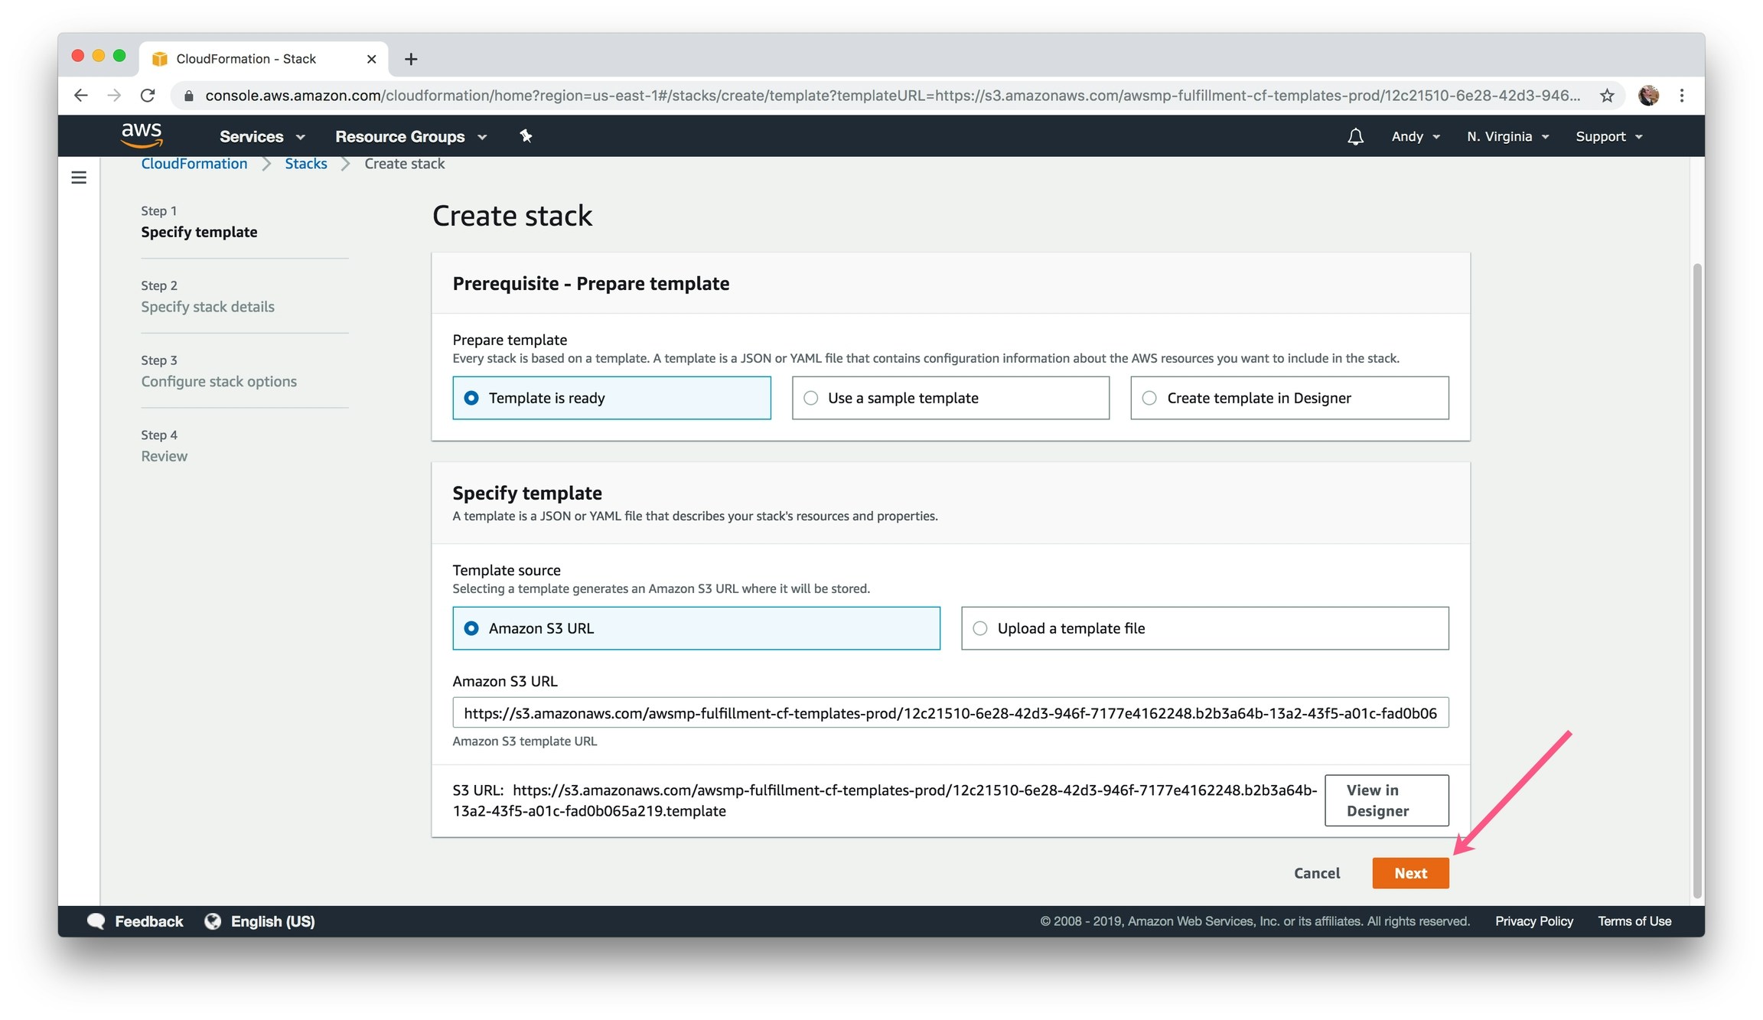Image resolution: width=1763 pixels, height=1020 pixels.
Task: Click the browser back arrow
Action: click(80, 96)
